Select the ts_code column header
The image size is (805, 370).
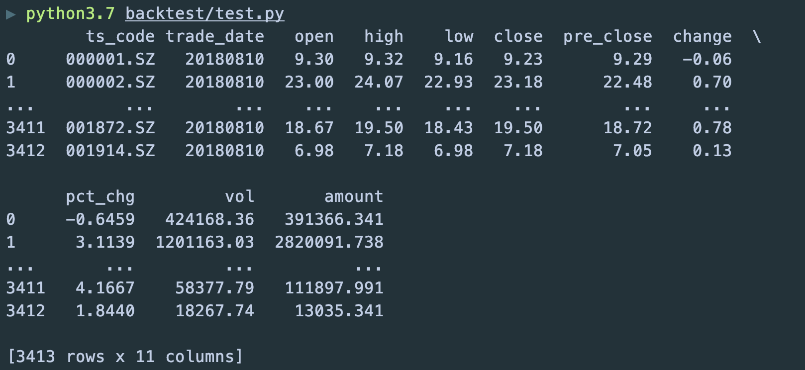(x=120, y=37)
